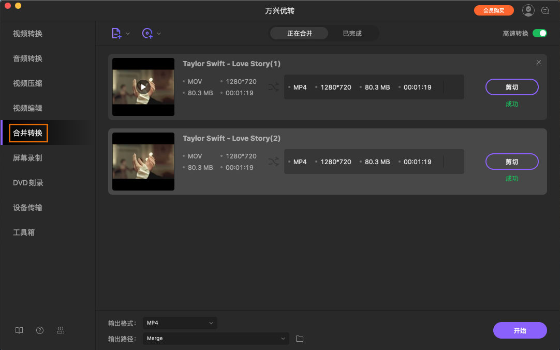Expand the add file dropdown arrow
Screen dimensions: 560x350
pyautogui.click(x=128, y=34)
